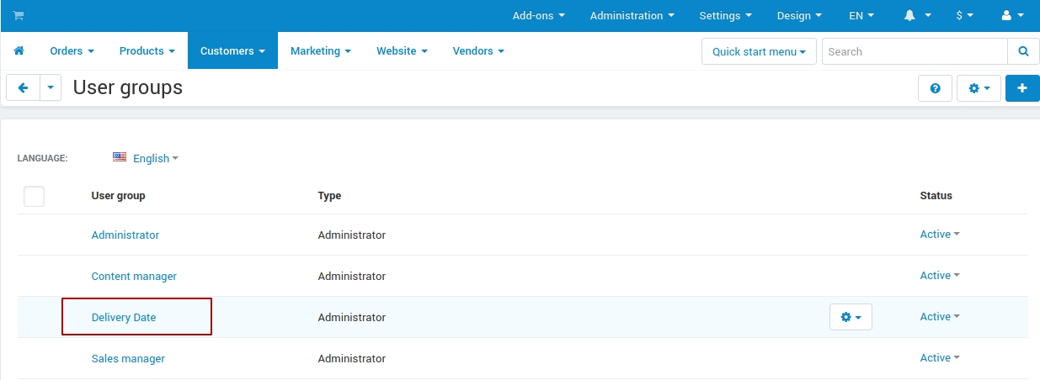Open the English language selector
Image resolution: width=1040 pixels, height=380 pixels.
click(x=155, y=158)
